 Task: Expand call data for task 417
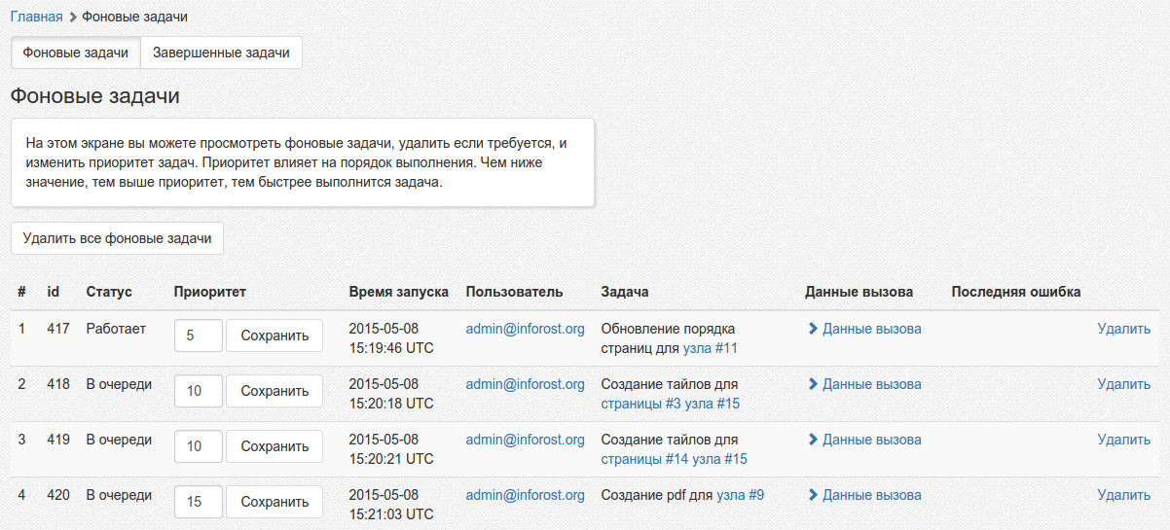[x=864, y=329]
